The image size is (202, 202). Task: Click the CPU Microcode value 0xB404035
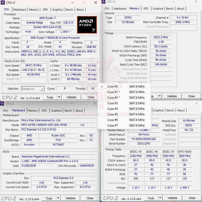tap(87, 166)
